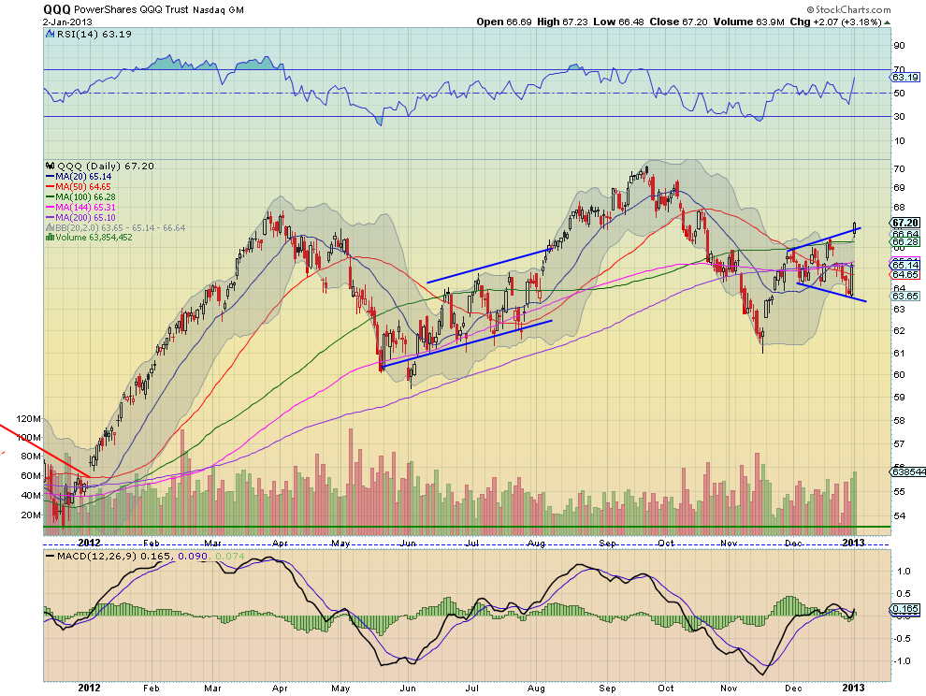Click the MA(200) 65.10 legend entry
Viewport: 926px width, 696px height.
click(x=86, y=217)
